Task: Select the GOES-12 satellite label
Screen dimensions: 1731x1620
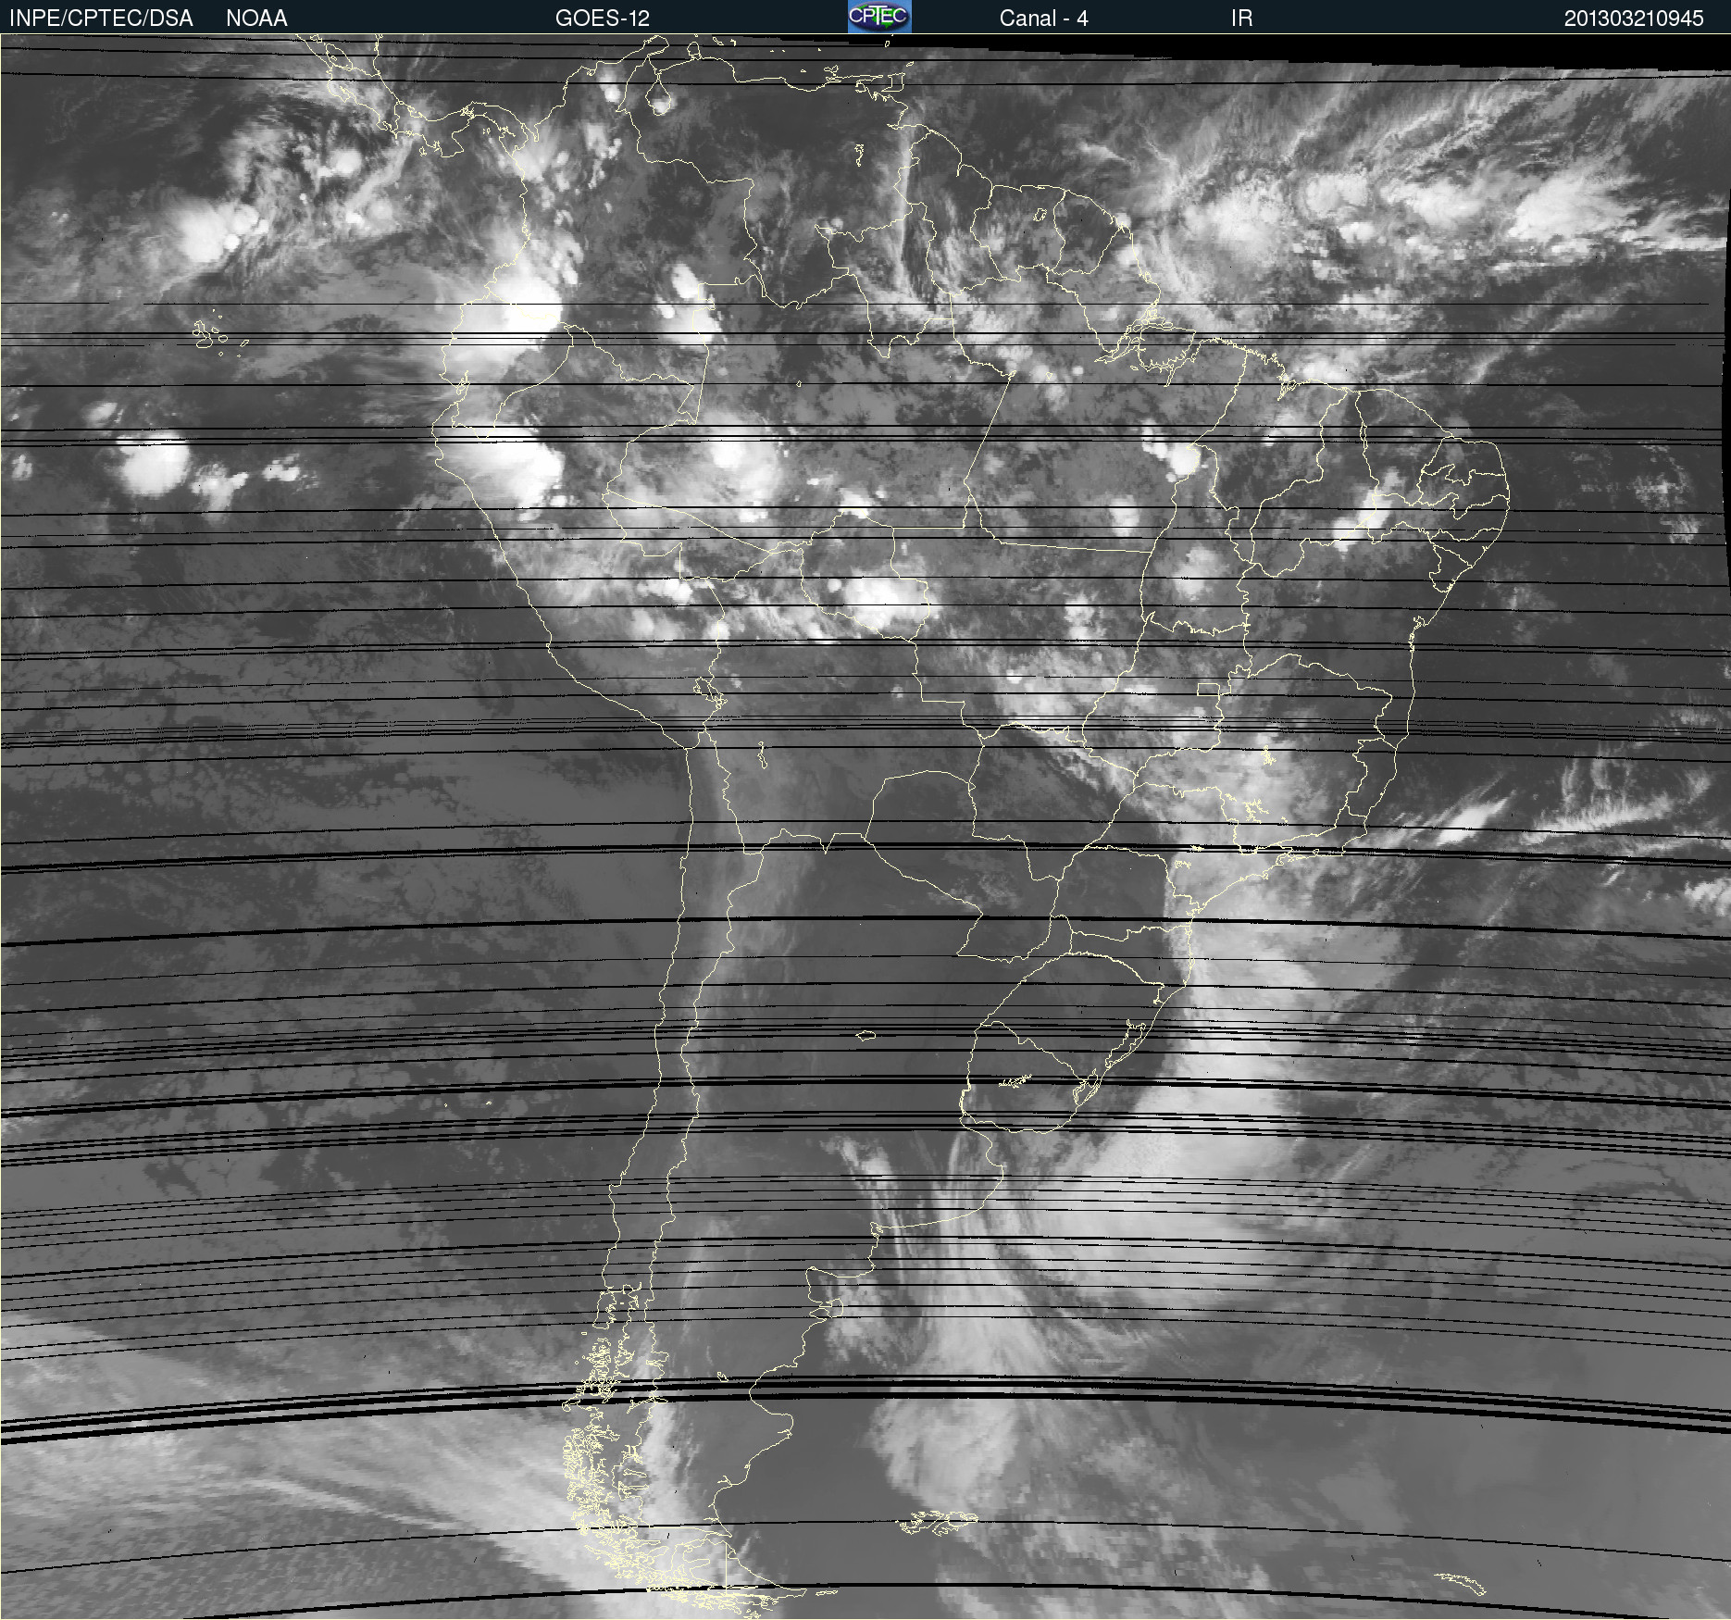Action: point(602,19)
